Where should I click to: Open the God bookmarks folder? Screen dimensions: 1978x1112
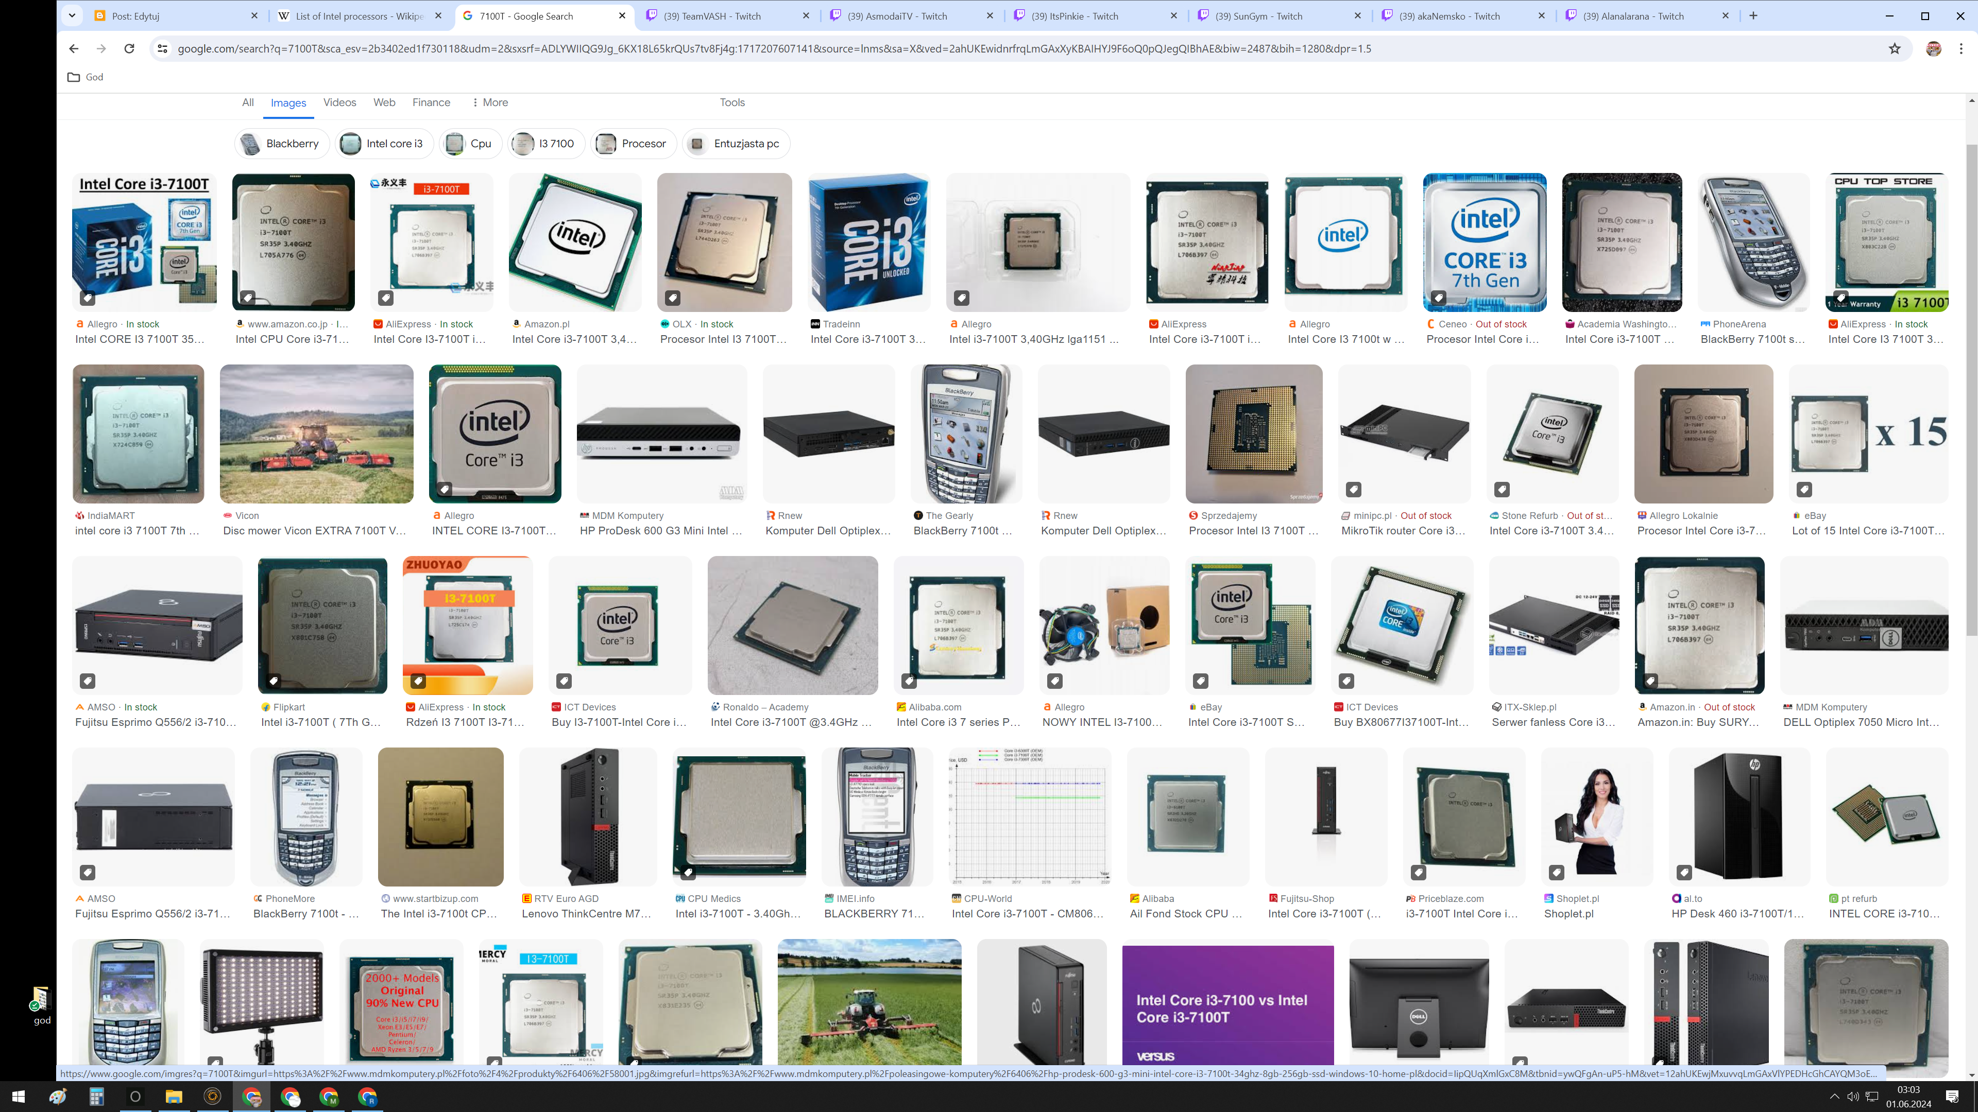pyautogui.click(x=85, y=77)
